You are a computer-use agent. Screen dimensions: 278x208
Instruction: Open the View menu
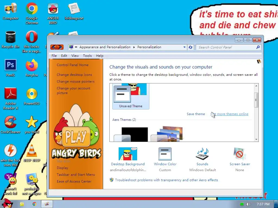(x=75, y=56)
